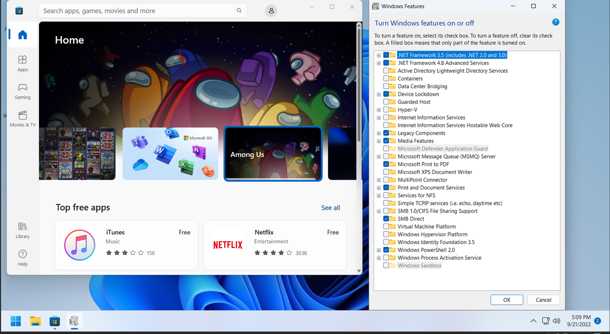Expand the Legacy Components node
The width and height of the screenshot is (610, 334).
379,133
